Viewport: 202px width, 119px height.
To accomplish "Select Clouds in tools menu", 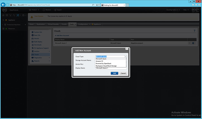I will pos(40,55).
